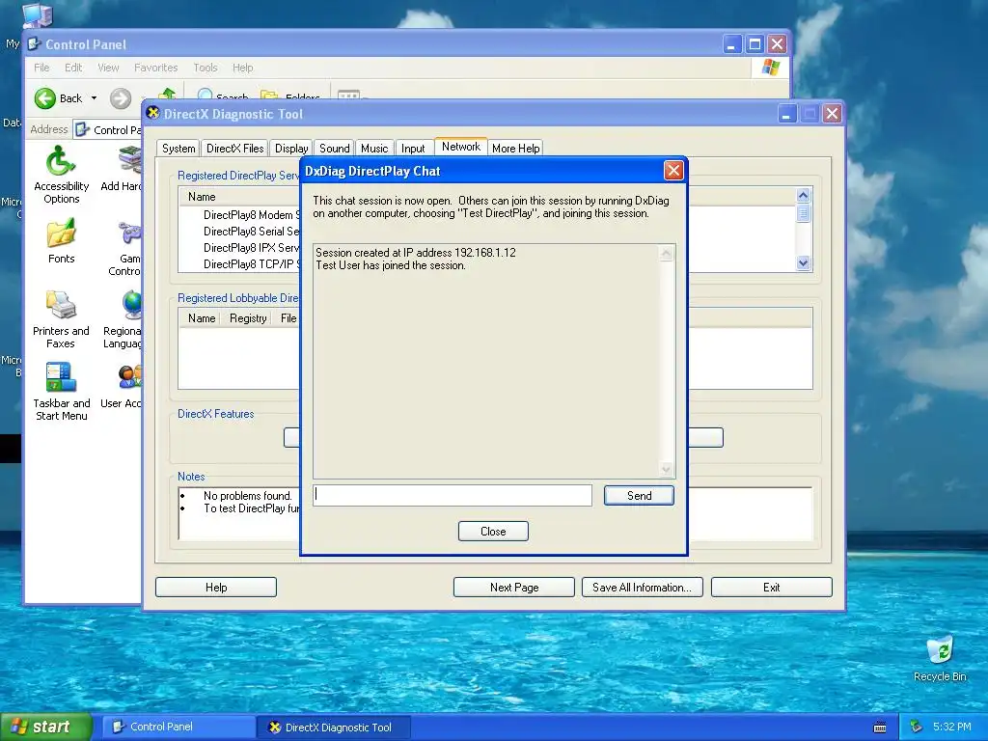Click the keyboard icon in the taskbar
The height and width of the screenshot is (741, 988).
(880, 727)
